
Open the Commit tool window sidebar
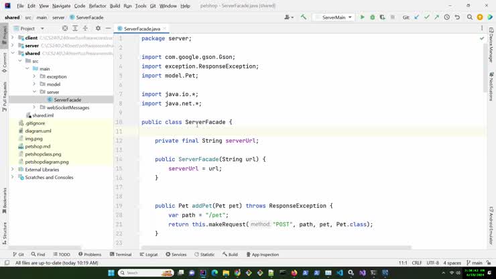(5, 62)
